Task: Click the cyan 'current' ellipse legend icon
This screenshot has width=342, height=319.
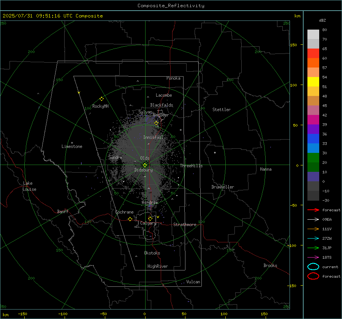Action: coord(313,267)
